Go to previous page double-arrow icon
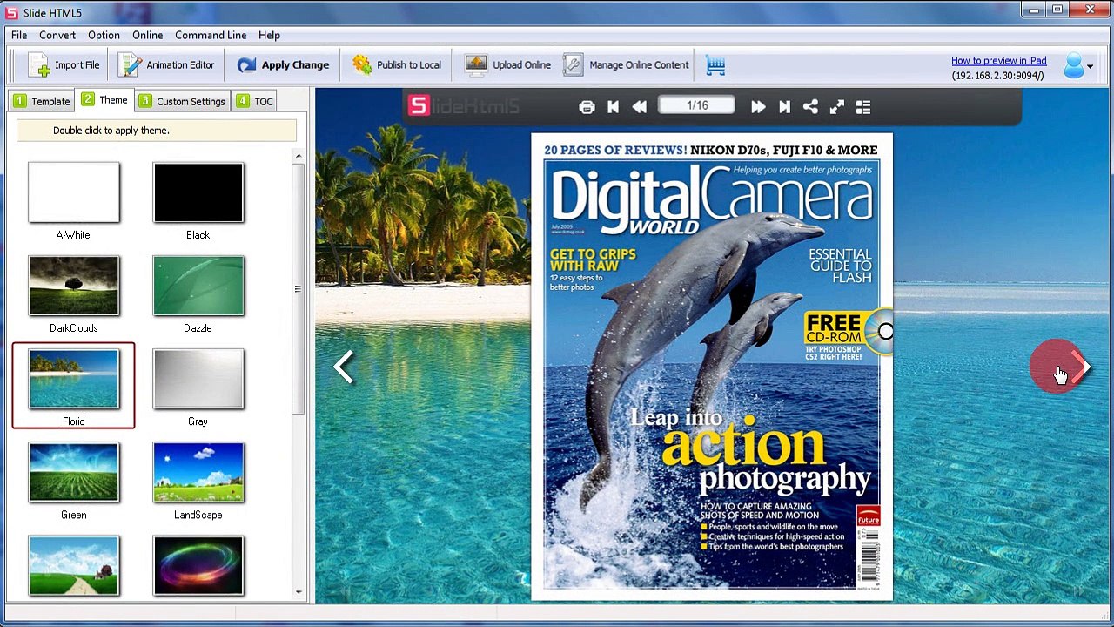The image size is (1114, 627). click(640, 107)
